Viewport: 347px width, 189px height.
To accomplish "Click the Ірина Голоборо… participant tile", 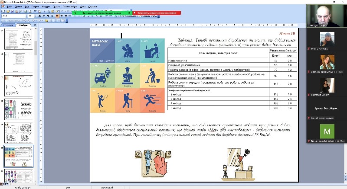I will (327, 109).
